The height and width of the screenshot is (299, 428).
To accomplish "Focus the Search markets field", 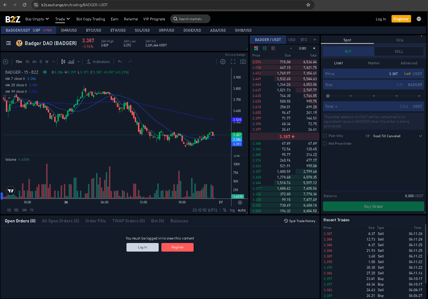I will pos(190,19).
